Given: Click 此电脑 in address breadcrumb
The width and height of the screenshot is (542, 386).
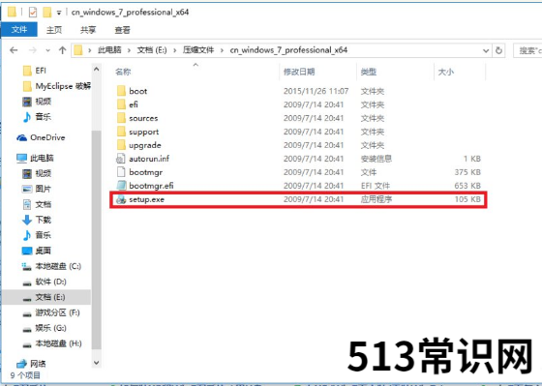Looking at the screenshot, I should (x=109, y=50).
